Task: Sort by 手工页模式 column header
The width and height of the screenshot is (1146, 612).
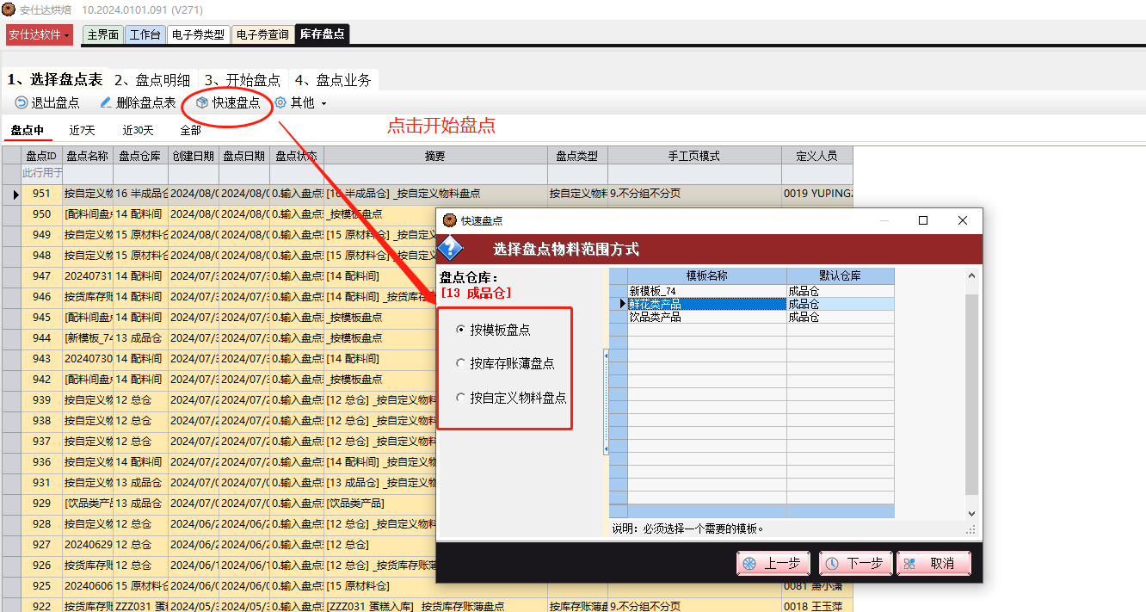Action: click(694, 156)
